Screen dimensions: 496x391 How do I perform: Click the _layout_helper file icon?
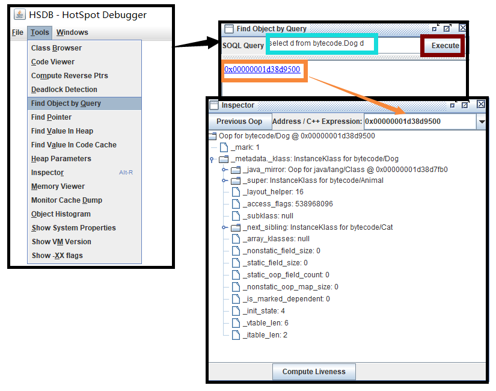pyautogui.click(x=236, y=192)
